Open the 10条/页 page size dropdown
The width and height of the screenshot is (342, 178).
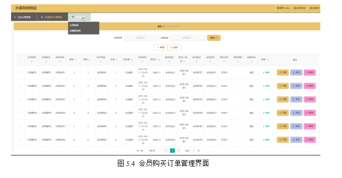click(153, 151)
